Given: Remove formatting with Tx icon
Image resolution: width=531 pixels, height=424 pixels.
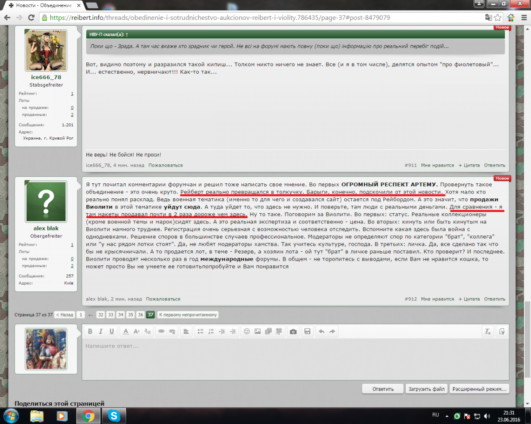Looking at the screenshot, I should tap(488, 331).
